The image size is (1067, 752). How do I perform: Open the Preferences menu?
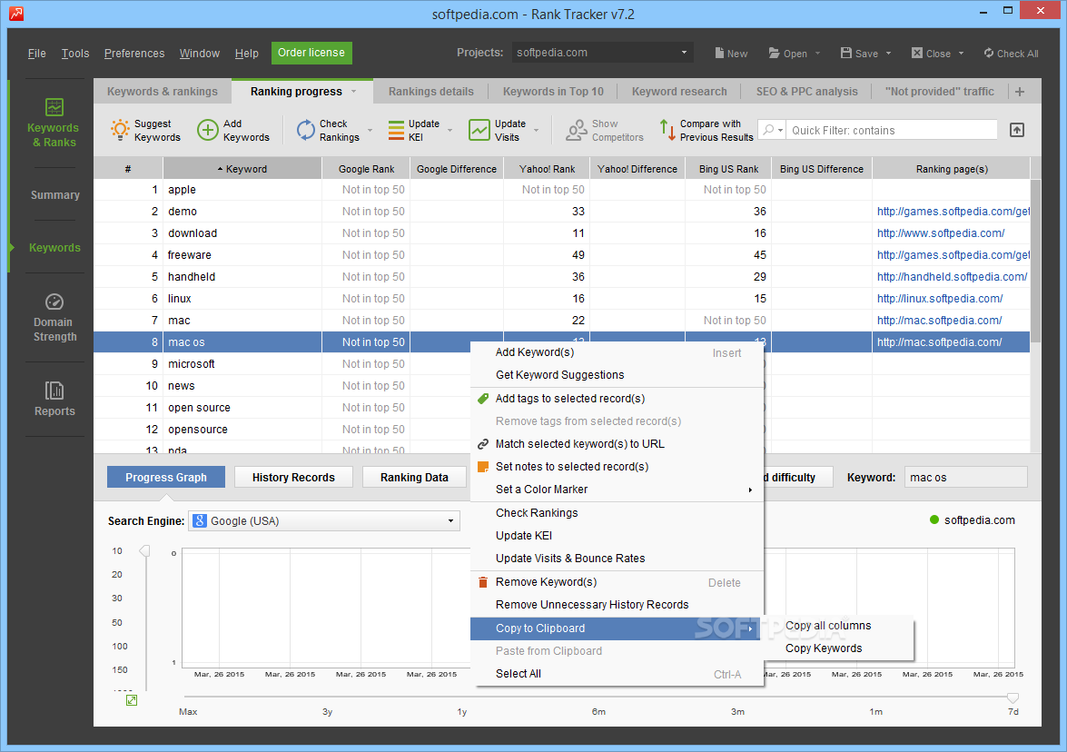click(134, 53)
